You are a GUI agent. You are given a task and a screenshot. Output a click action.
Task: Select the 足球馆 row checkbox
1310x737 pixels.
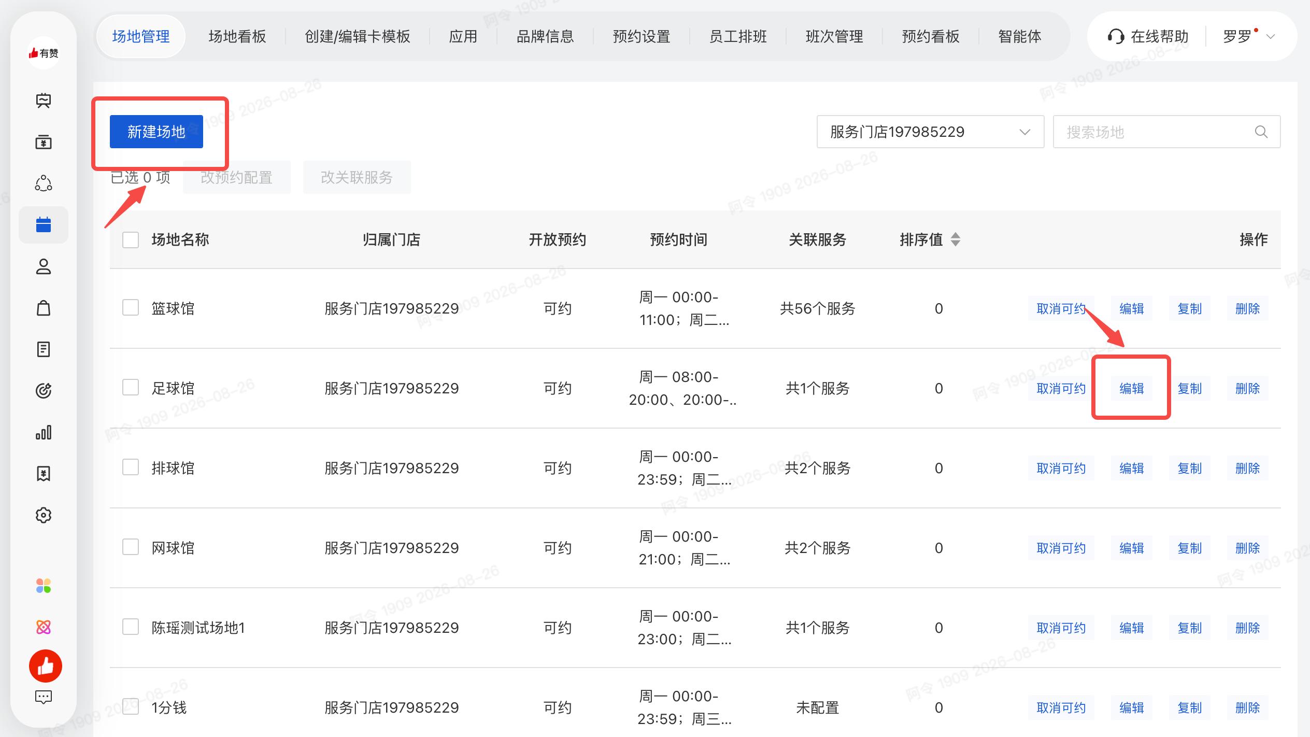tap(131, 387)
